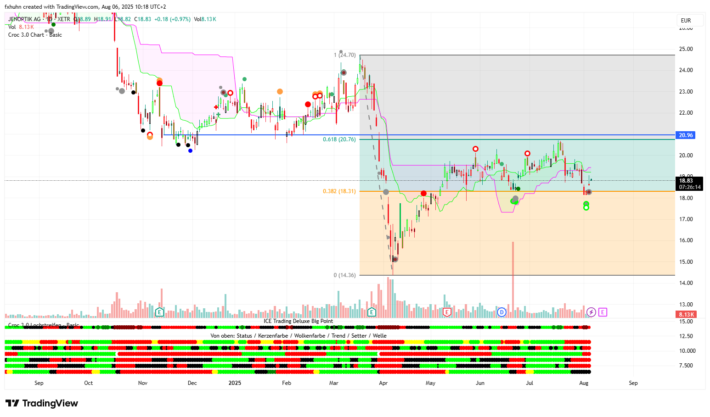Click the green earnings marker in November
Screen dimensions: 710x417
click(159, 312)
